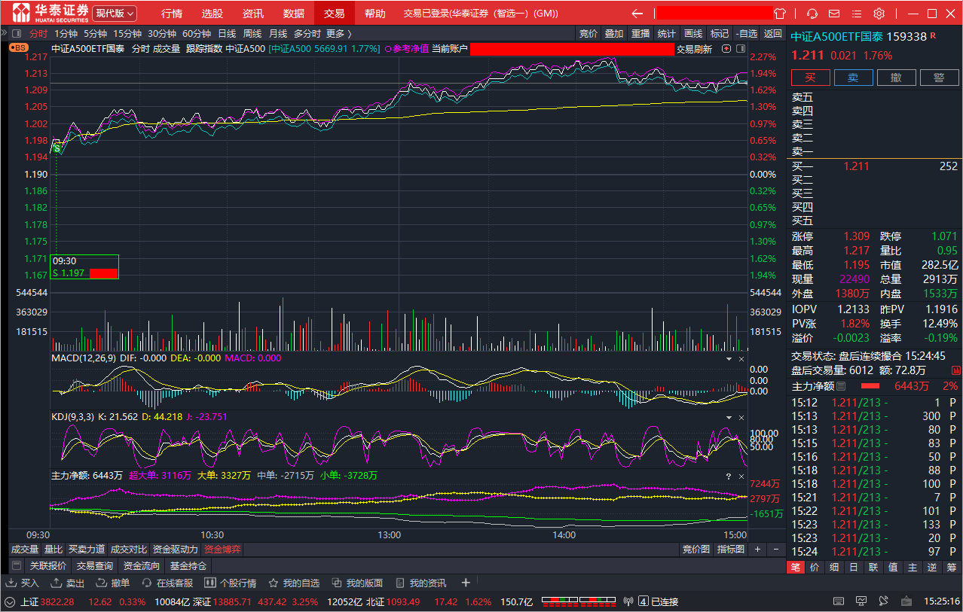Viewport: 963px width, 612px height.
Task: Expand the index bar circle chevron
Action: click(11, 601)
